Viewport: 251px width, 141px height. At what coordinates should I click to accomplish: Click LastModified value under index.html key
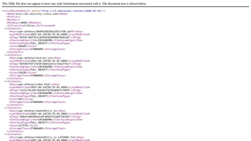(x=49, y=87)
